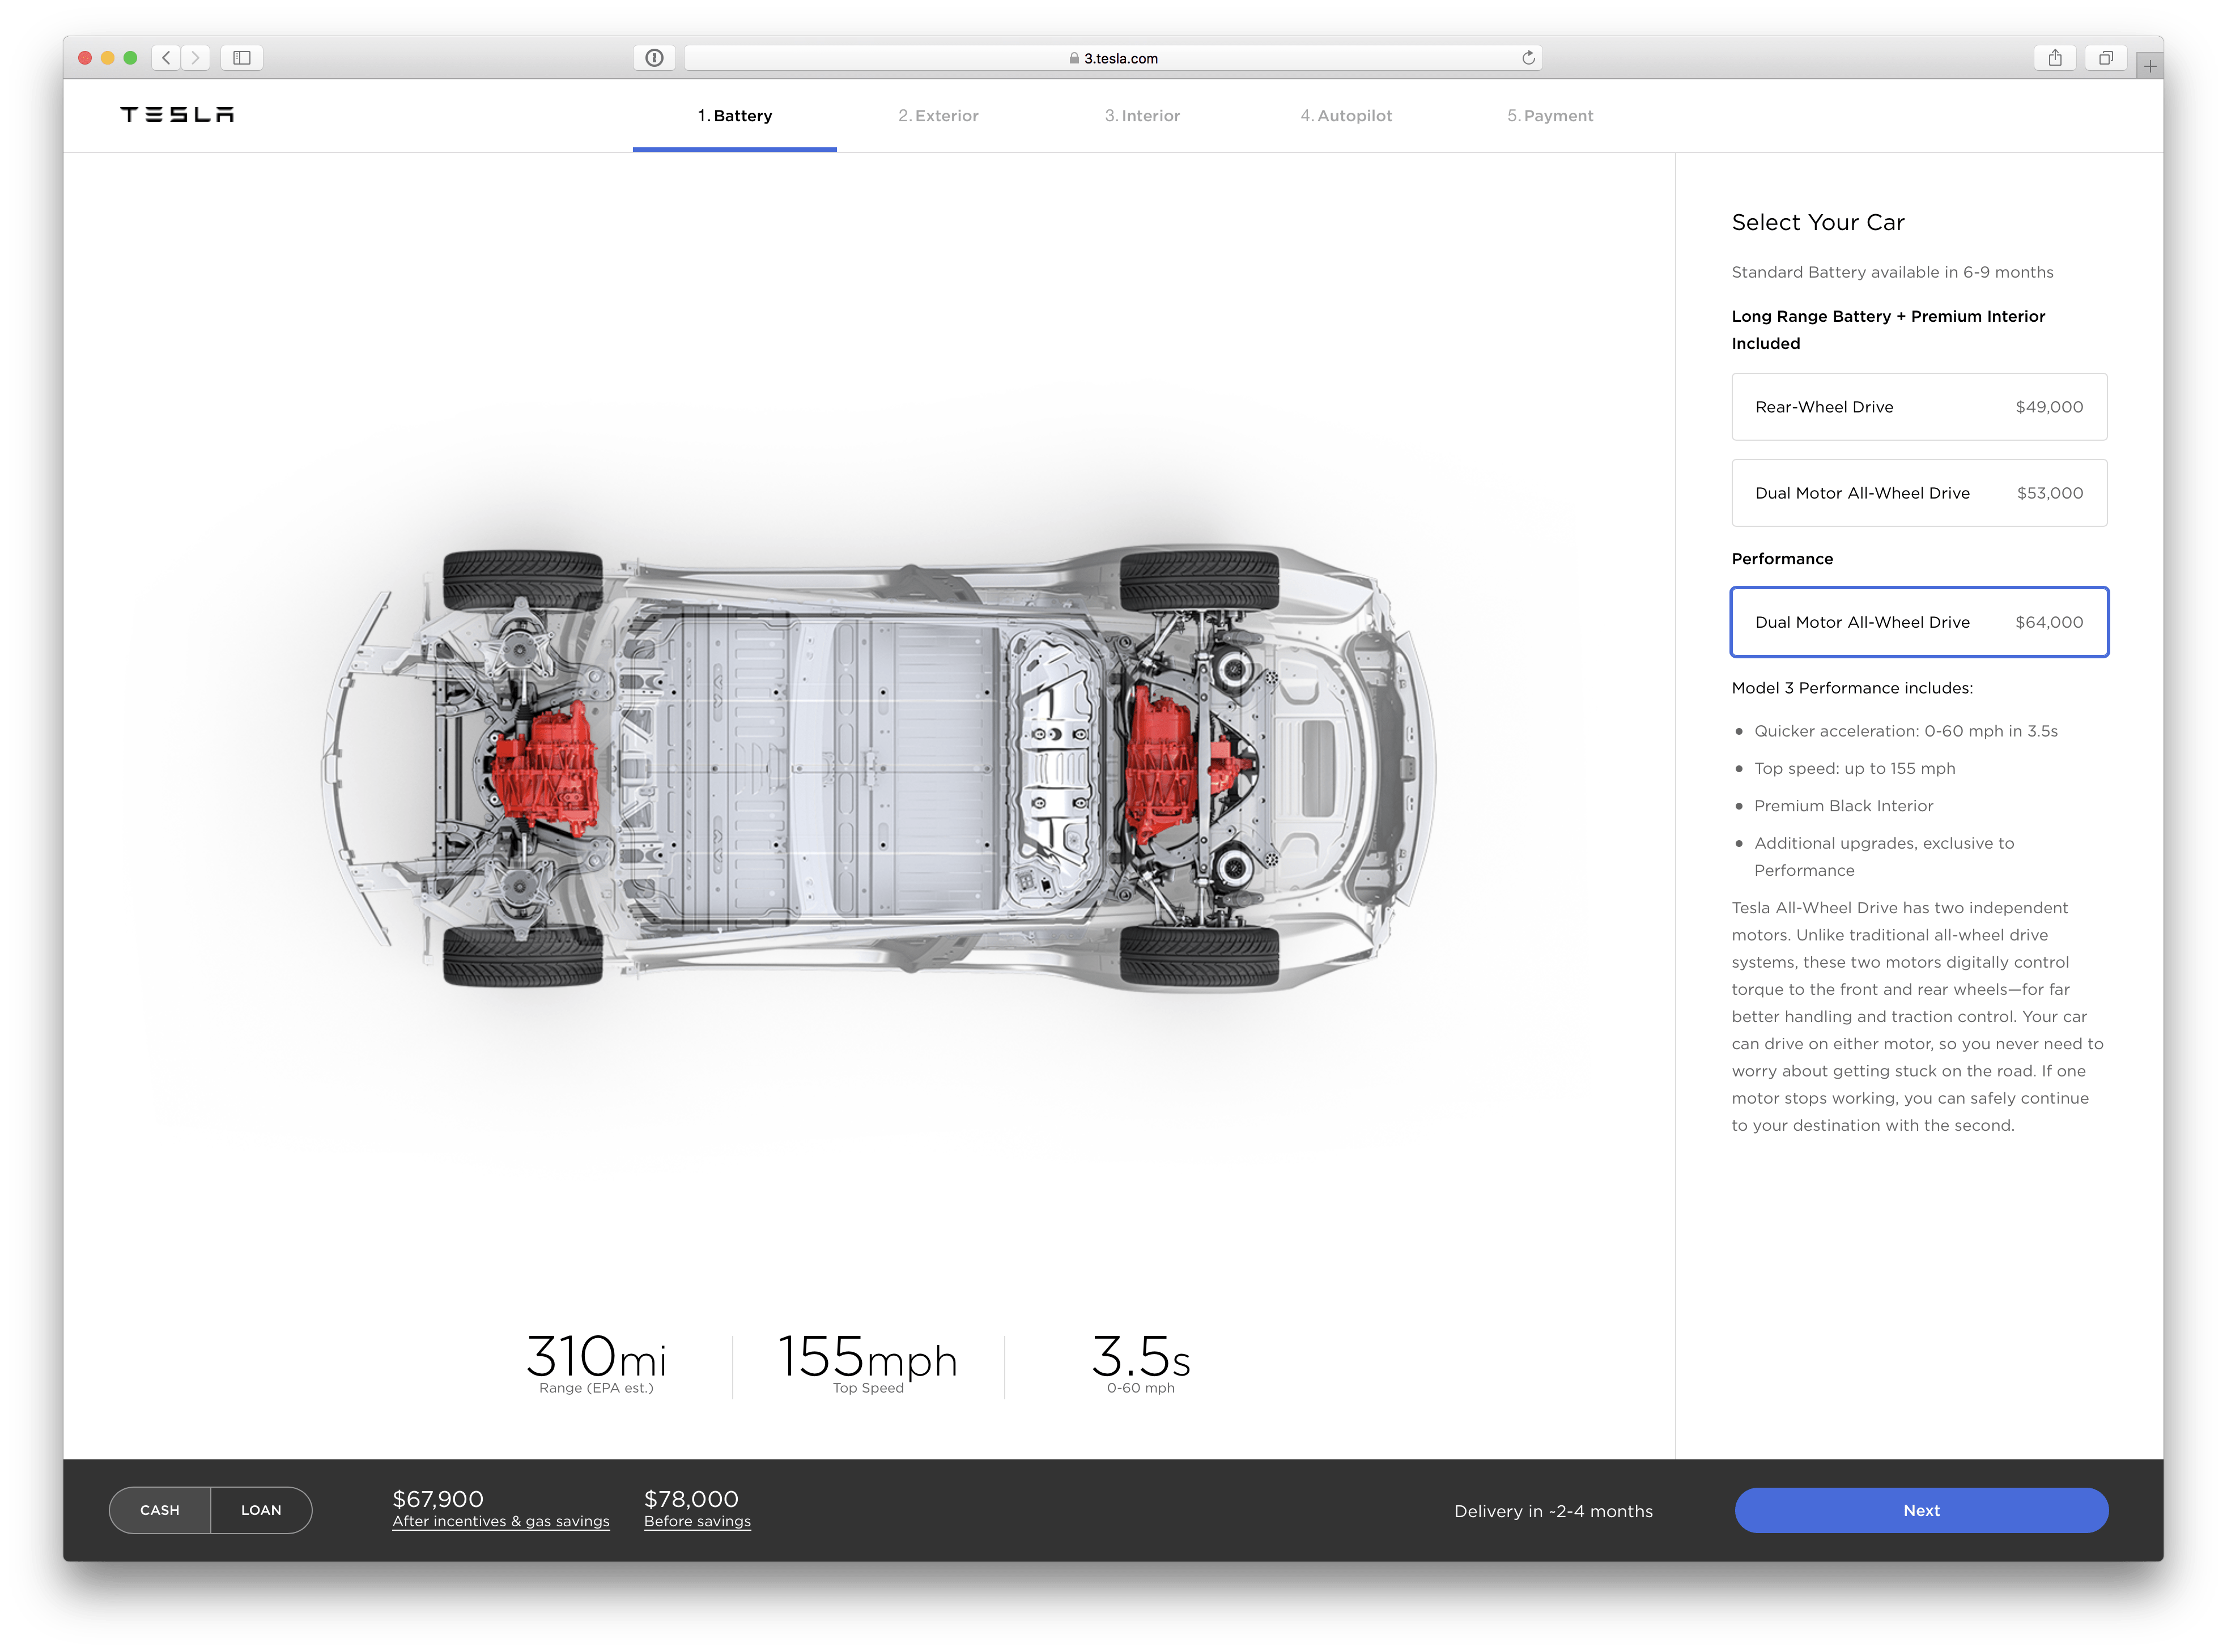The width and height of the screenshot is (2227, 1652).
Task: Click the After incentives & gas savings link
Action: (501, 1521)
